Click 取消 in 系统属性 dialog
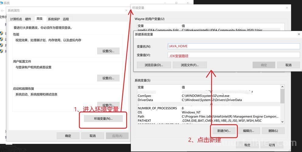The height and width of the screenshot is (152, 302). (93, 136)
